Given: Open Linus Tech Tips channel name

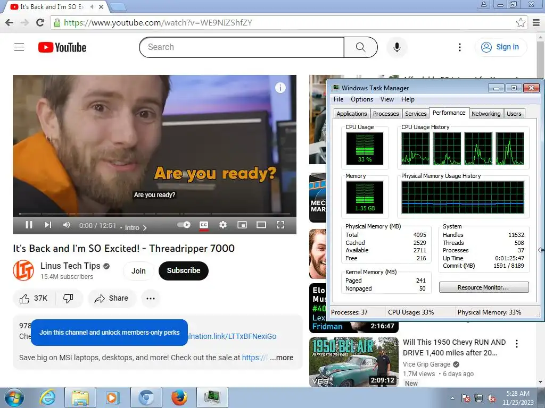Looking at the screenshot, I should pos(70,266).
